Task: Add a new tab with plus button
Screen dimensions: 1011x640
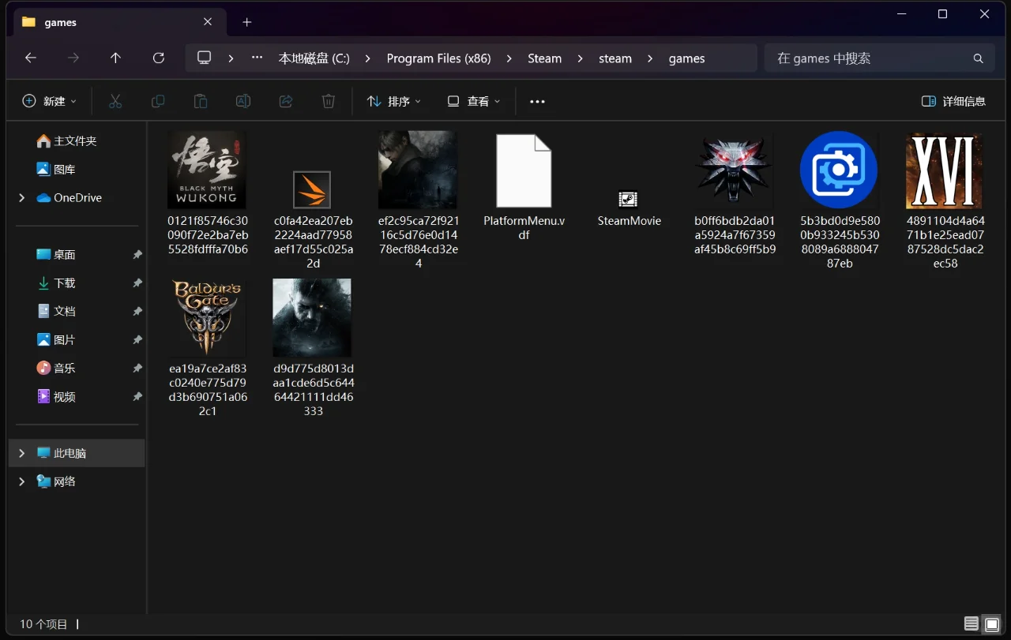Action: point(246,22)
